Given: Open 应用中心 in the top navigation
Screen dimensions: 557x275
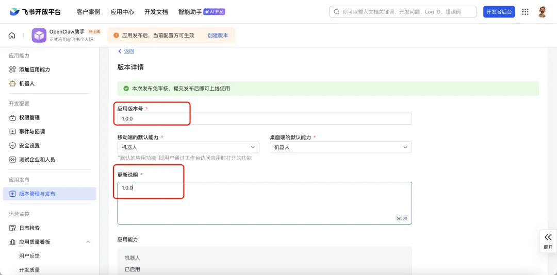Looking at the screenshot, I should point(122,12).
